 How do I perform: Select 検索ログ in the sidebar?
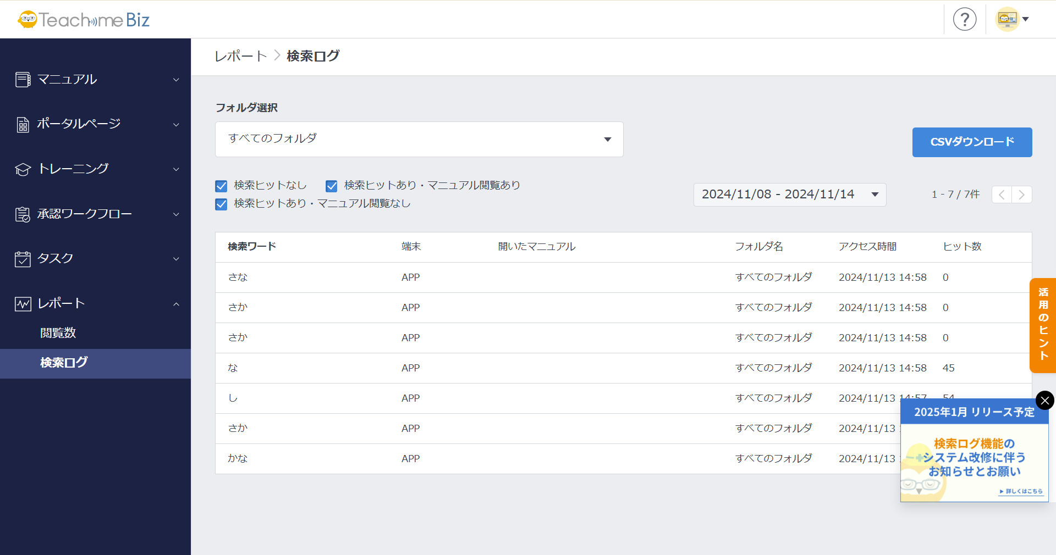coord(64,363)
